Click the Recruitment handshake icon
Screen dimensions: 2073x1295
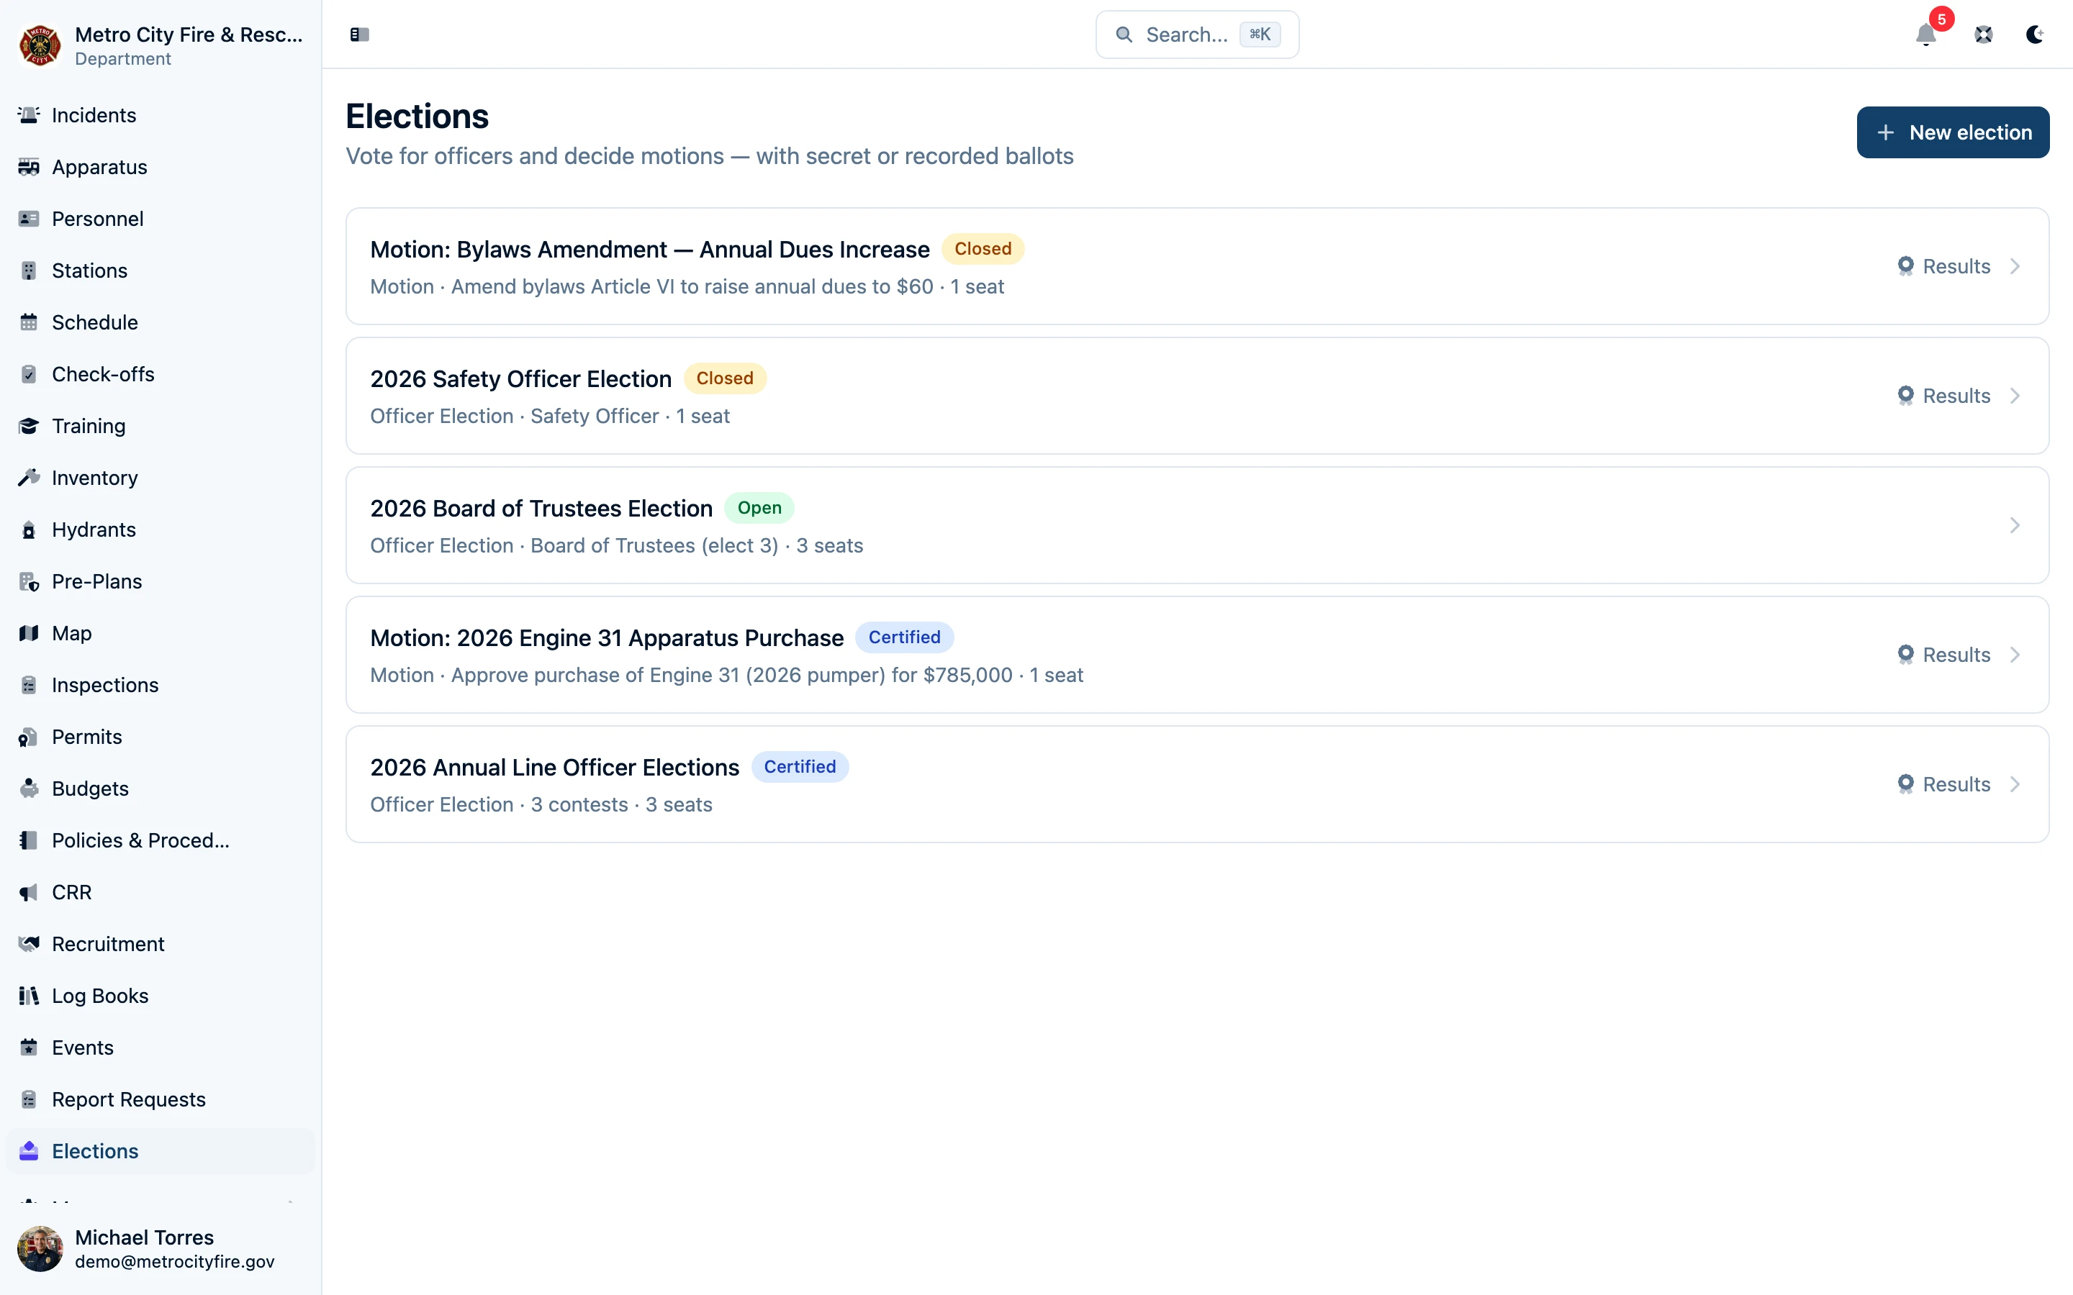click(x=29, y=944)
